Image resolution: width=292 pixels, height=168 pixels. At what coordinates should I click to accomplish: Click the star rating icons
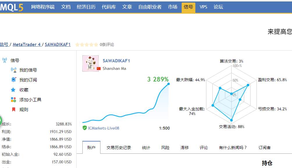tap(86, 45)
